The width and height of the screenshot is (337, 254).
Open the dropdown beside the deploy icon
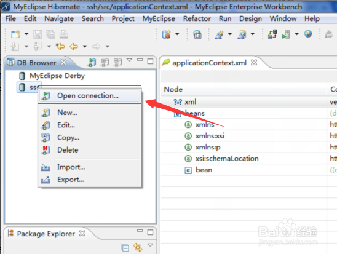[177, 34]
